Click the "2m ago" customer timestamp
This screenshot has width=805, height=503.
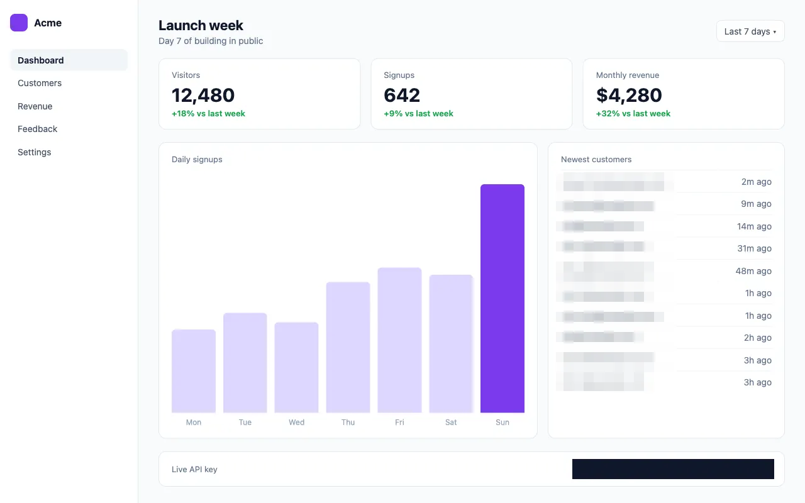coord(757,182)
